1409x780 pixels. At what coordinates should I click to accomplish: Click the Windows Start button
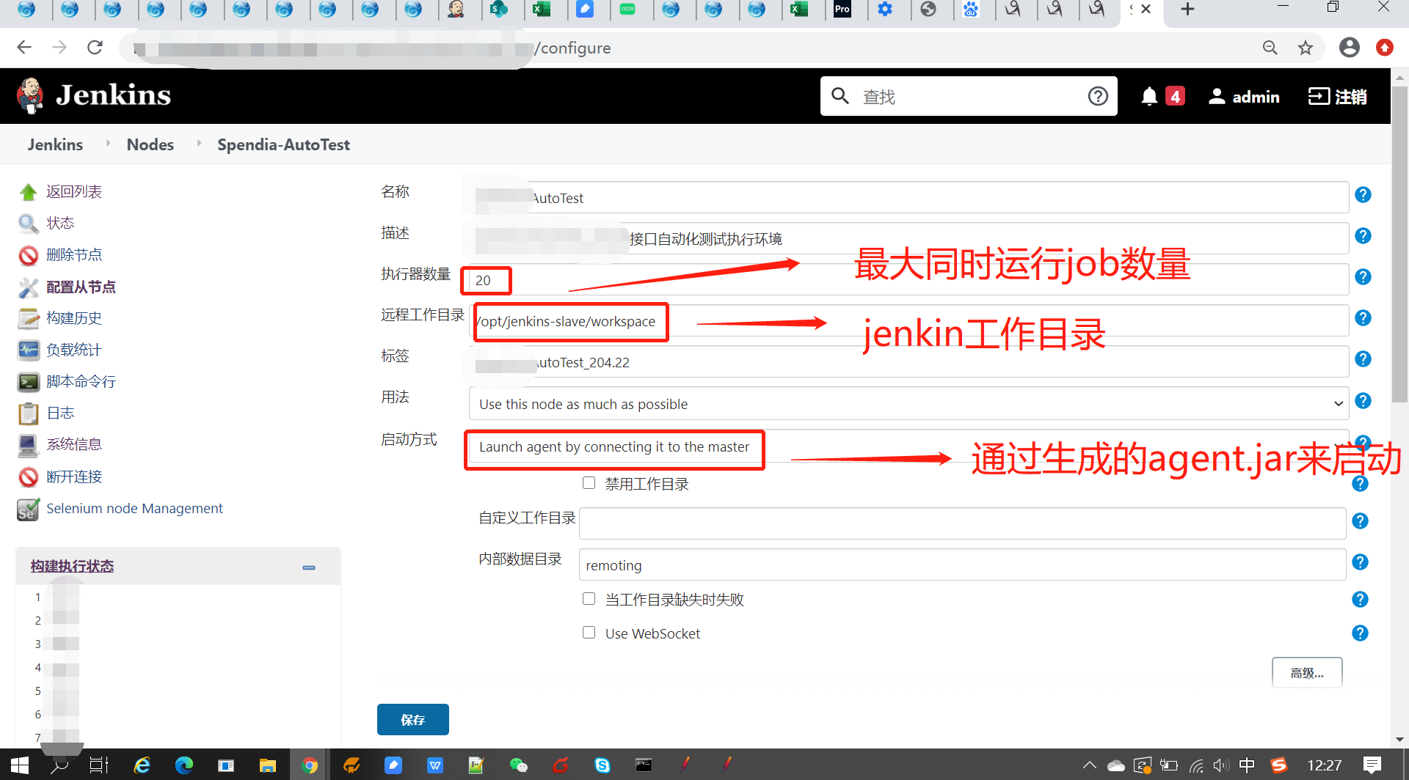20,765
